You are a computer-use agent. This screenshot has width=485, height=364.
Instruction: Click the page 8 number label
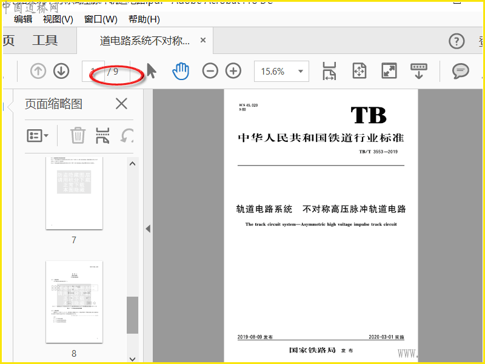[x=74, y=354]
